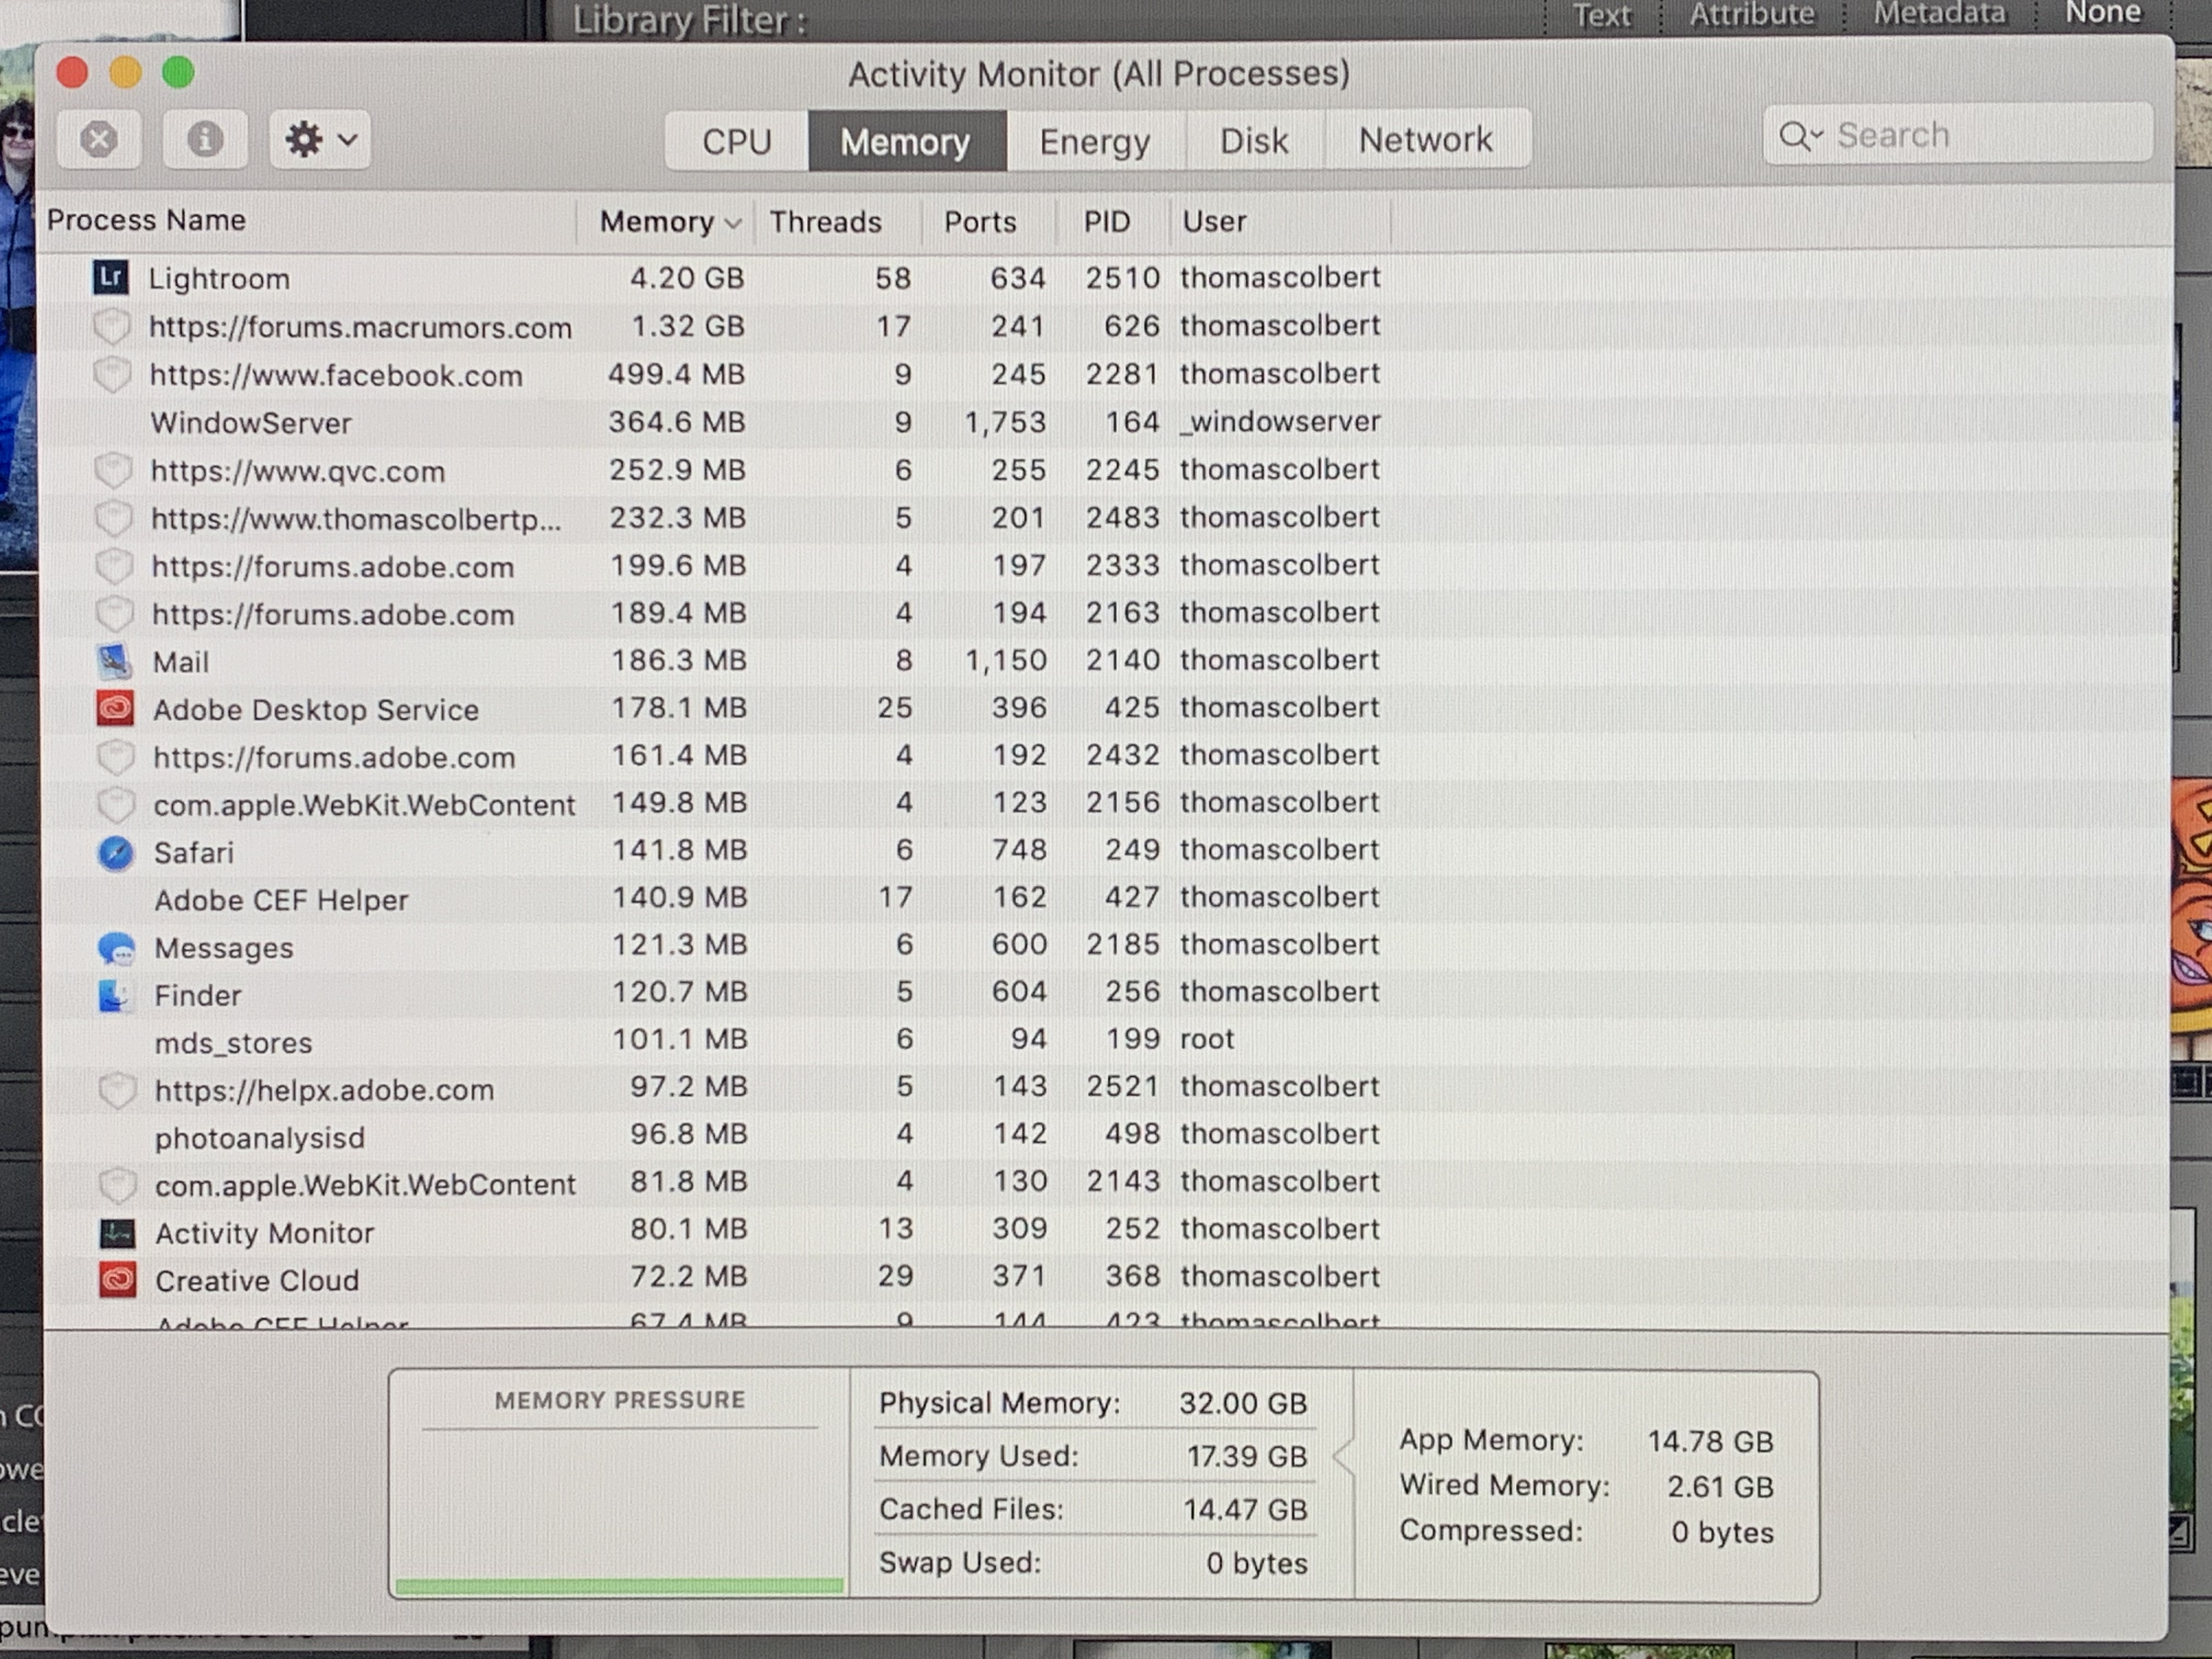This screenshot has height=1659, width=2212.
Task: Click the Safari compass icon
Action: [x=116, y=853]
